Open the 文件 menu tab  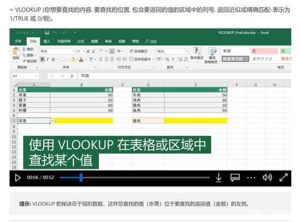(18, 41)
